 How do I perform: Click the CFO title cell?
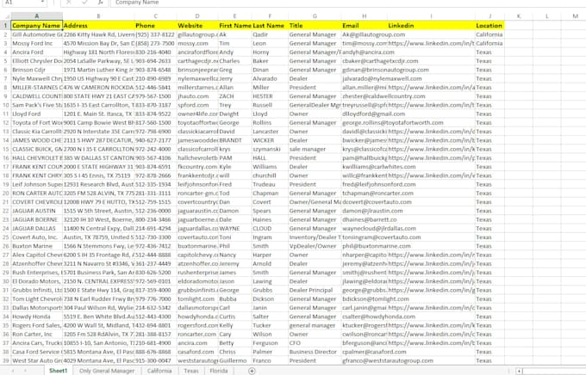(315, 343)
